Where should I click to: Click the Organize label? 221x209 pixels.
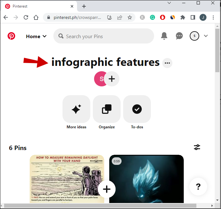[x=107, y=127]
